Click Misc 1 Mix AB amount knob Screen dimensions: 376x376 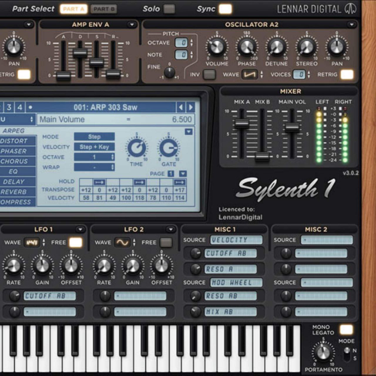tap(195, 312)
